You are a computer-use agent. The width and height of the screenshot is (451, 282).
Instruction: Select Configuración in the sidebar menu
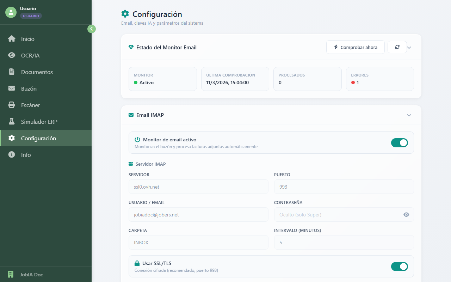tap(11, 138)
